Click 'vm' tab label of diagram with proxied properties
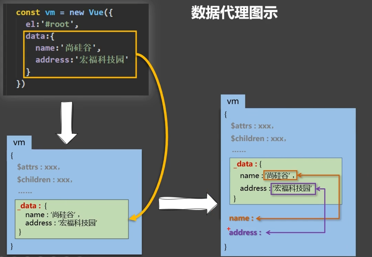 coord(233,101)
